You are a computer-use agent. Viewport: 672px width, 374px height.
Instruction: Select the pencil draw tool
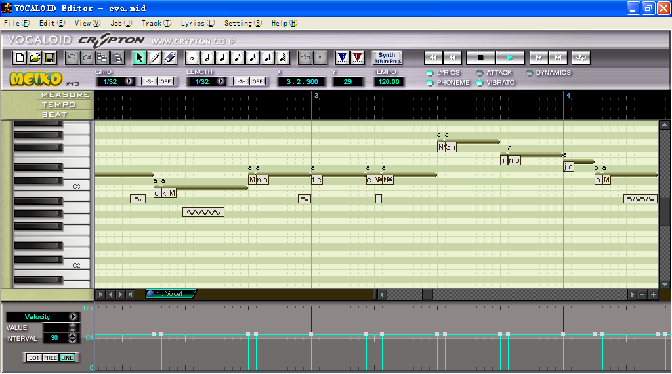155,57
